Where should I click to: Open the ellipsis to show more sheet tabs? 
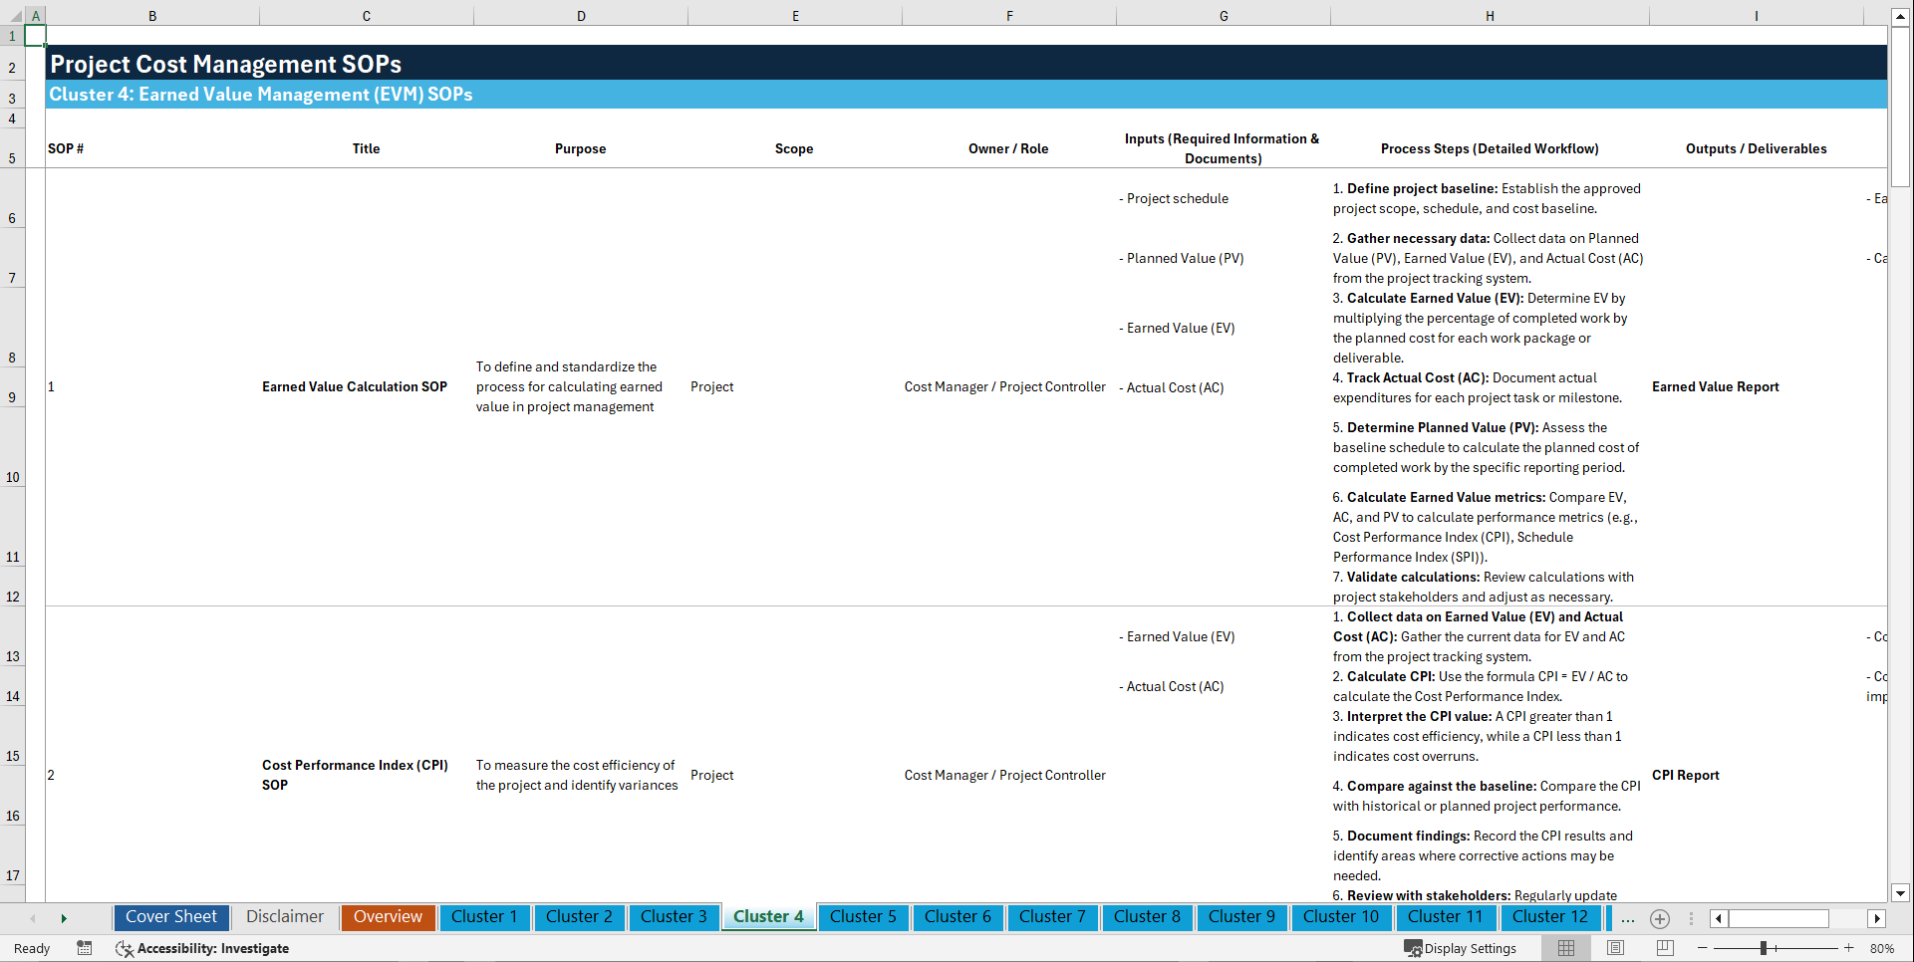pyautogui.click(x=1627, y=918)
